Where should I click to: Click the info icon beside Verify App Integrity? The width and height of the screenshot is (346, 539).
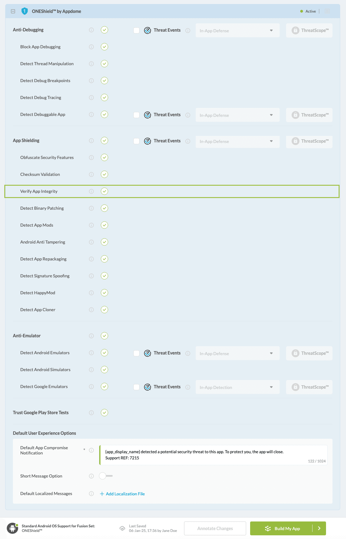click(x=91, y=191)
